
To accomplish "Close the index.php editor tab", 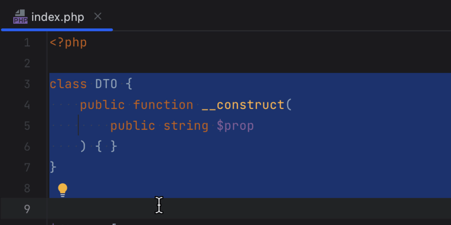I will point(98,16).
